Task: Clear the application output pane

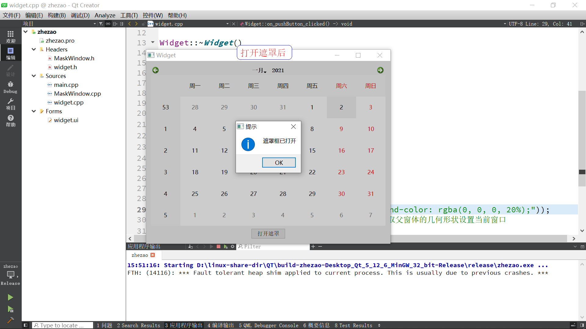Action: [190, 246]
